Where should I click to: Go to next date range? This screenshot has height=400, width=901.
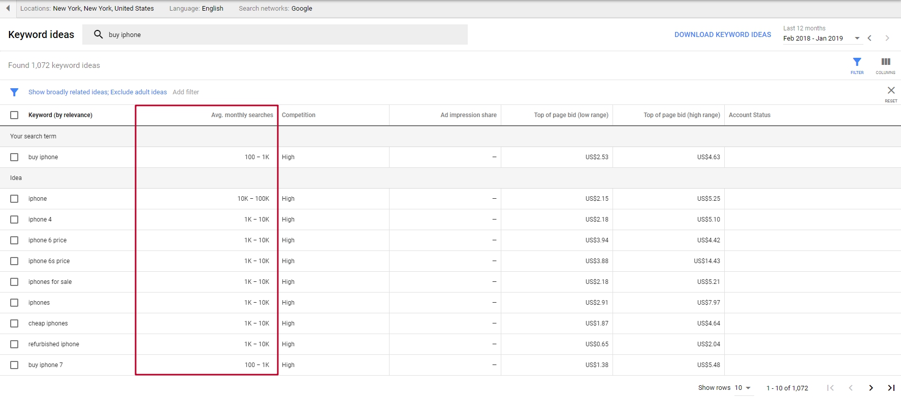point(887,38)
